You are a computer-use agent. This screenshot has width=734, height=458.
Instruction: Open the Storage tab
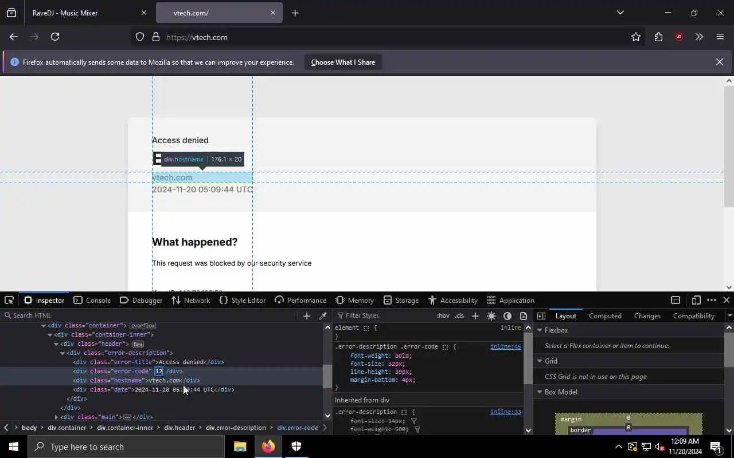point(401,300)
